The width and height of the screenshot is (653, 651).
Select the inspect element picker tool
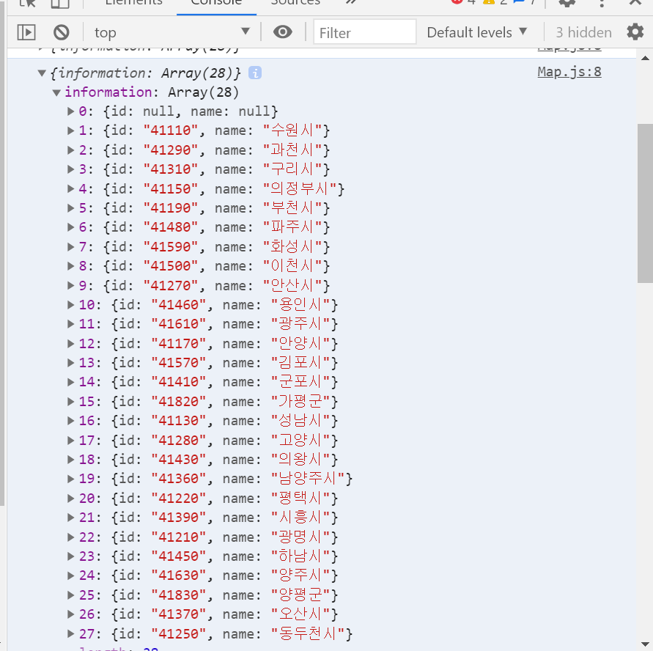[28, 4]
